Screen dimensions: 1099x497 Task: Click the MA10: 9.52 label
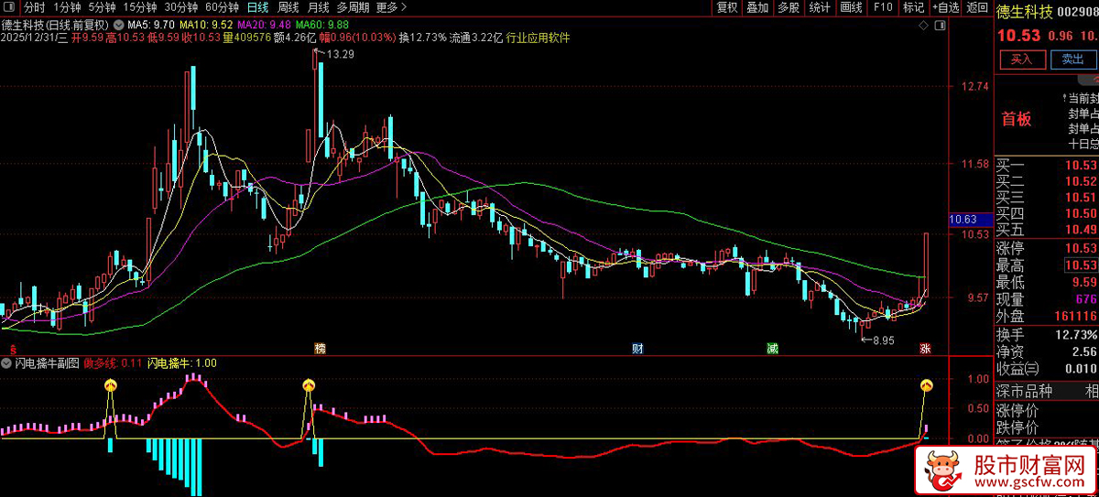(x=205, y=24)
